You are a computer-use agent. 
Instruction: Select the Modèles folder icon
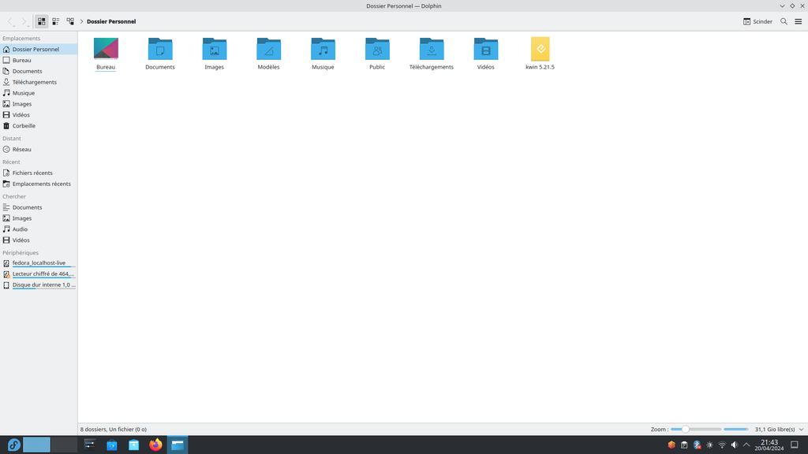268,49
